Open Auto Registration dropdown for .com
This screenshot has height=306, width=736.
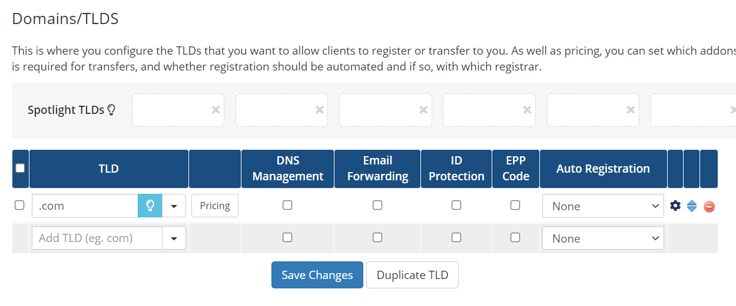pos(603,206)
